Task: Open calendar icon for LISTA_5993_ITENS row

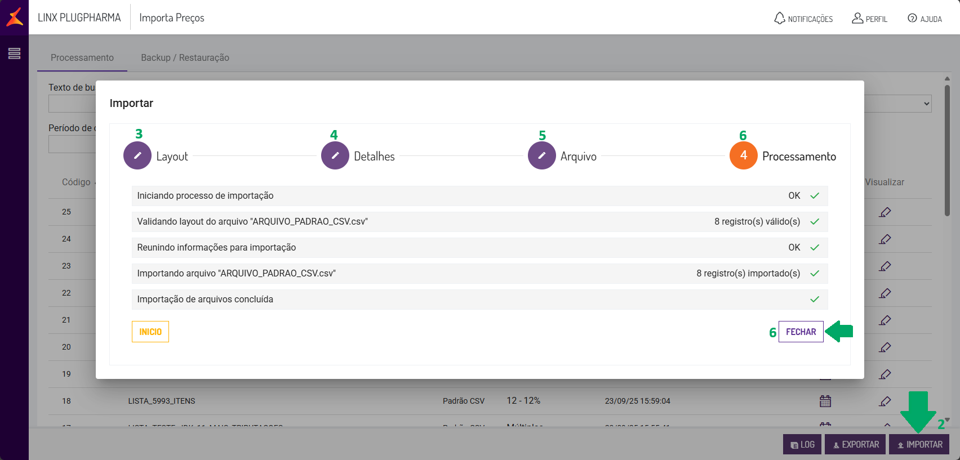Action: coord(825,401)
